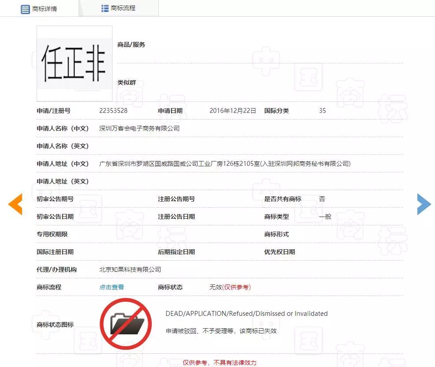This screenshot has width=435, height=367.
Task: Click the 优先权日期 label
Action: [280, 252]
